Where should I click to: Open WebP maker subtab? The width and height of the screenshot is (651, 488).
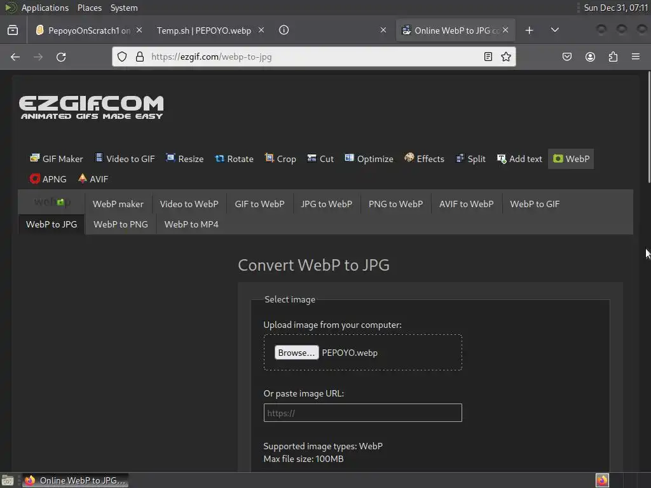coord(118,204)
